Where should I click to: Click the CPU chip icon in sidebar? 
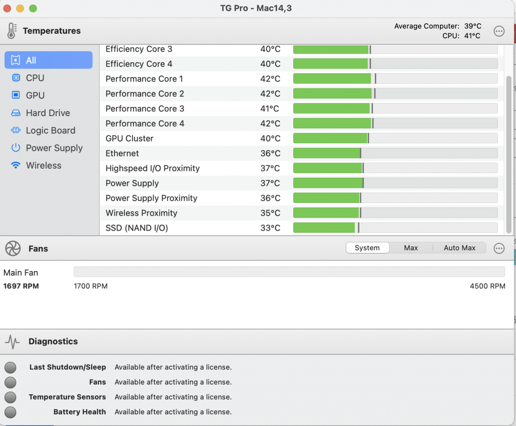(x=16, y=78)
